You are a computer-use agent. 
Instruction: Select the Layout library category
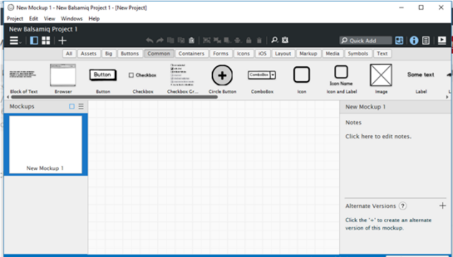[283, 54]
